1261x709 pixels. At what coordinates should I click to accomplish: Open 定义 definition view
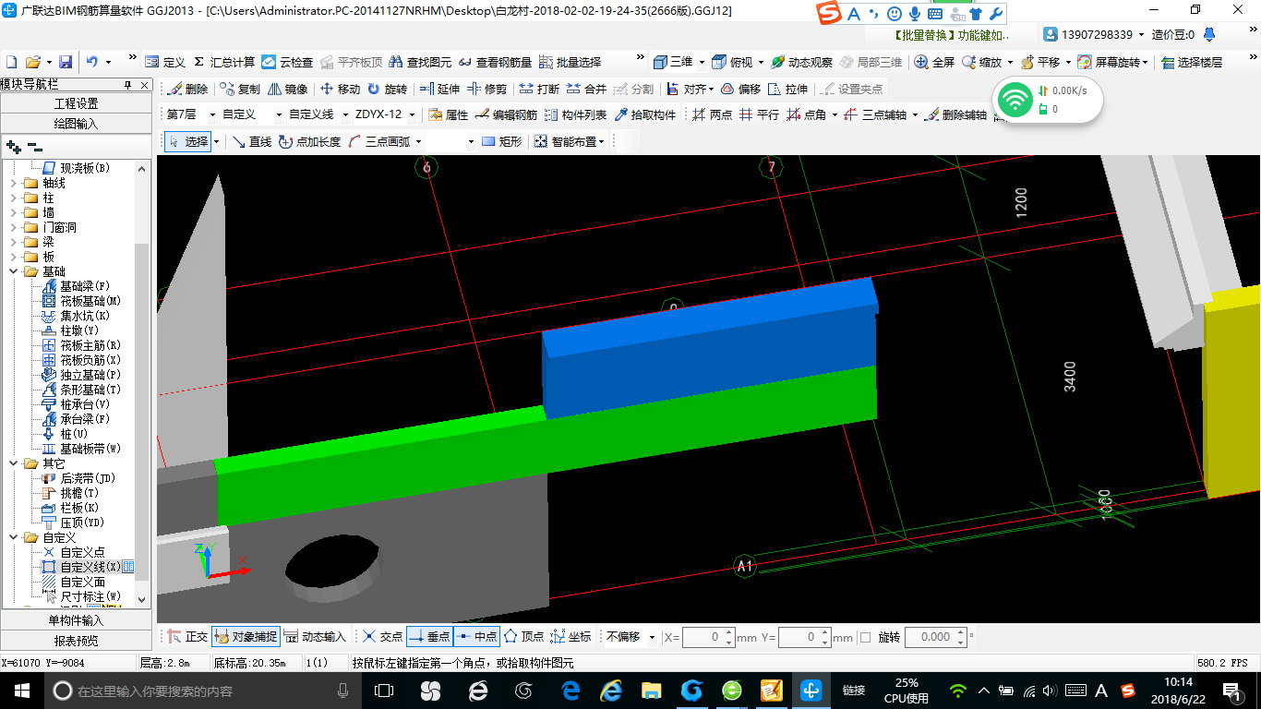tap(166, 62)
